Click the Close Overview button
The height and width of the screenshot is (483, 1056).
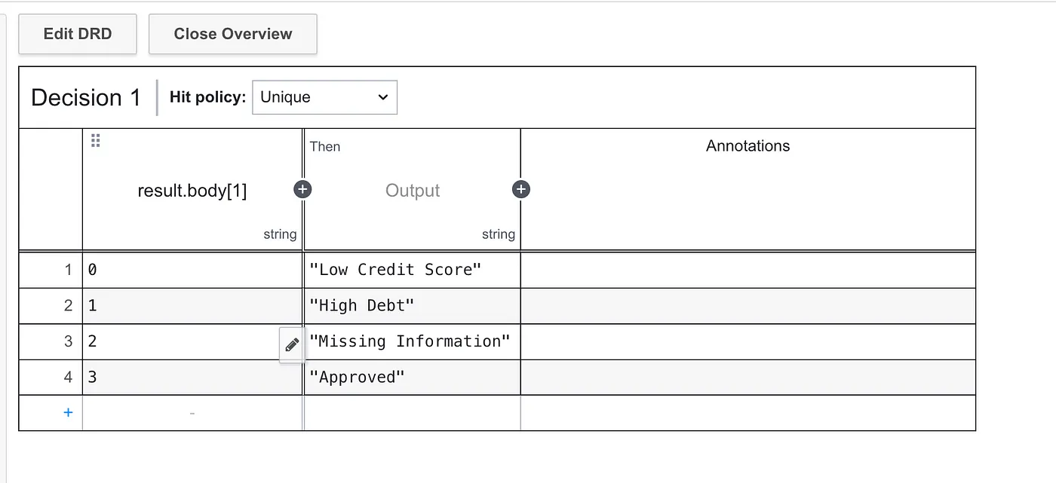233,34
